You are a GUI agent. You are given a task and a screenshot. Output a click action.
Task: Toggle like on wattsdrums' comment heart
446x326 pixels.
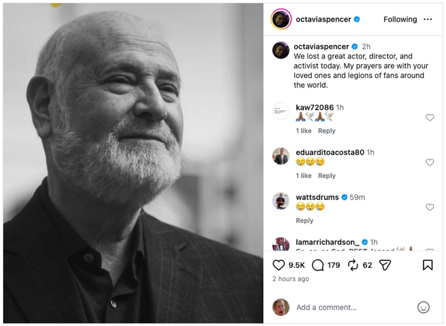pyautogui.click(x=430, y=207)
